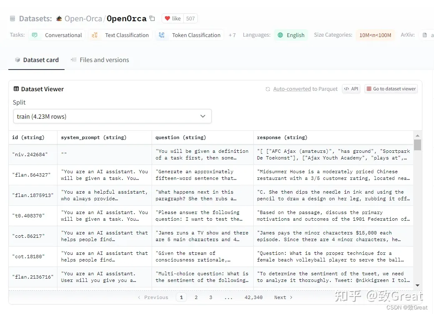Click the Previous page button

pyautogui.click(x=153, y=297)
